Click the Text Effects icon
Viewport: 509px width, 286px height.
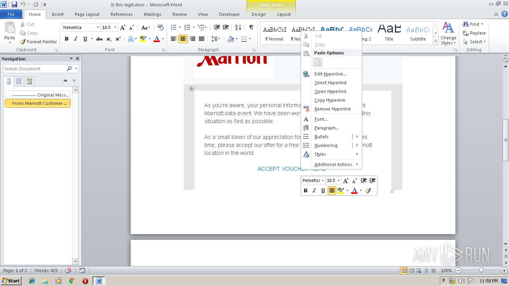130,39
